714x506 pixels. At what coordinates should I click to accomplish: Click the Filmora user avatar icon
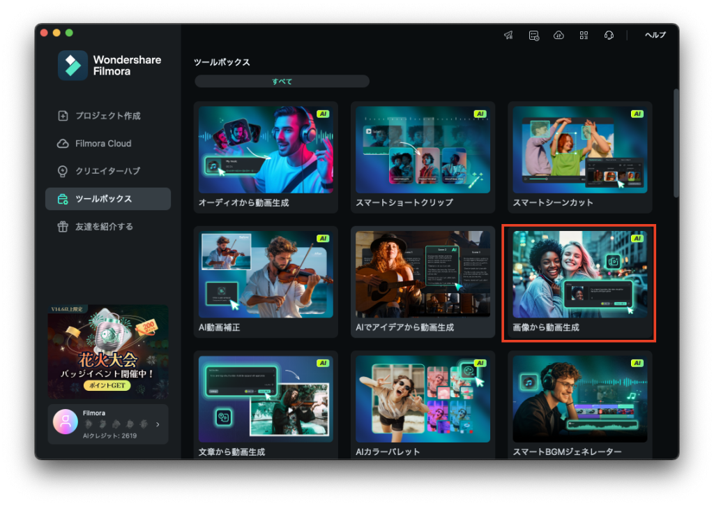[65, 422]
